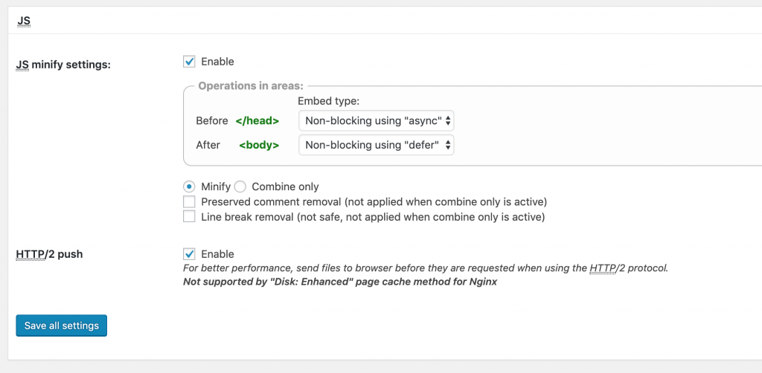This screenshot has height=373, width=762.
Task: Click the green <body> tag text
Action: coord(259,145)
